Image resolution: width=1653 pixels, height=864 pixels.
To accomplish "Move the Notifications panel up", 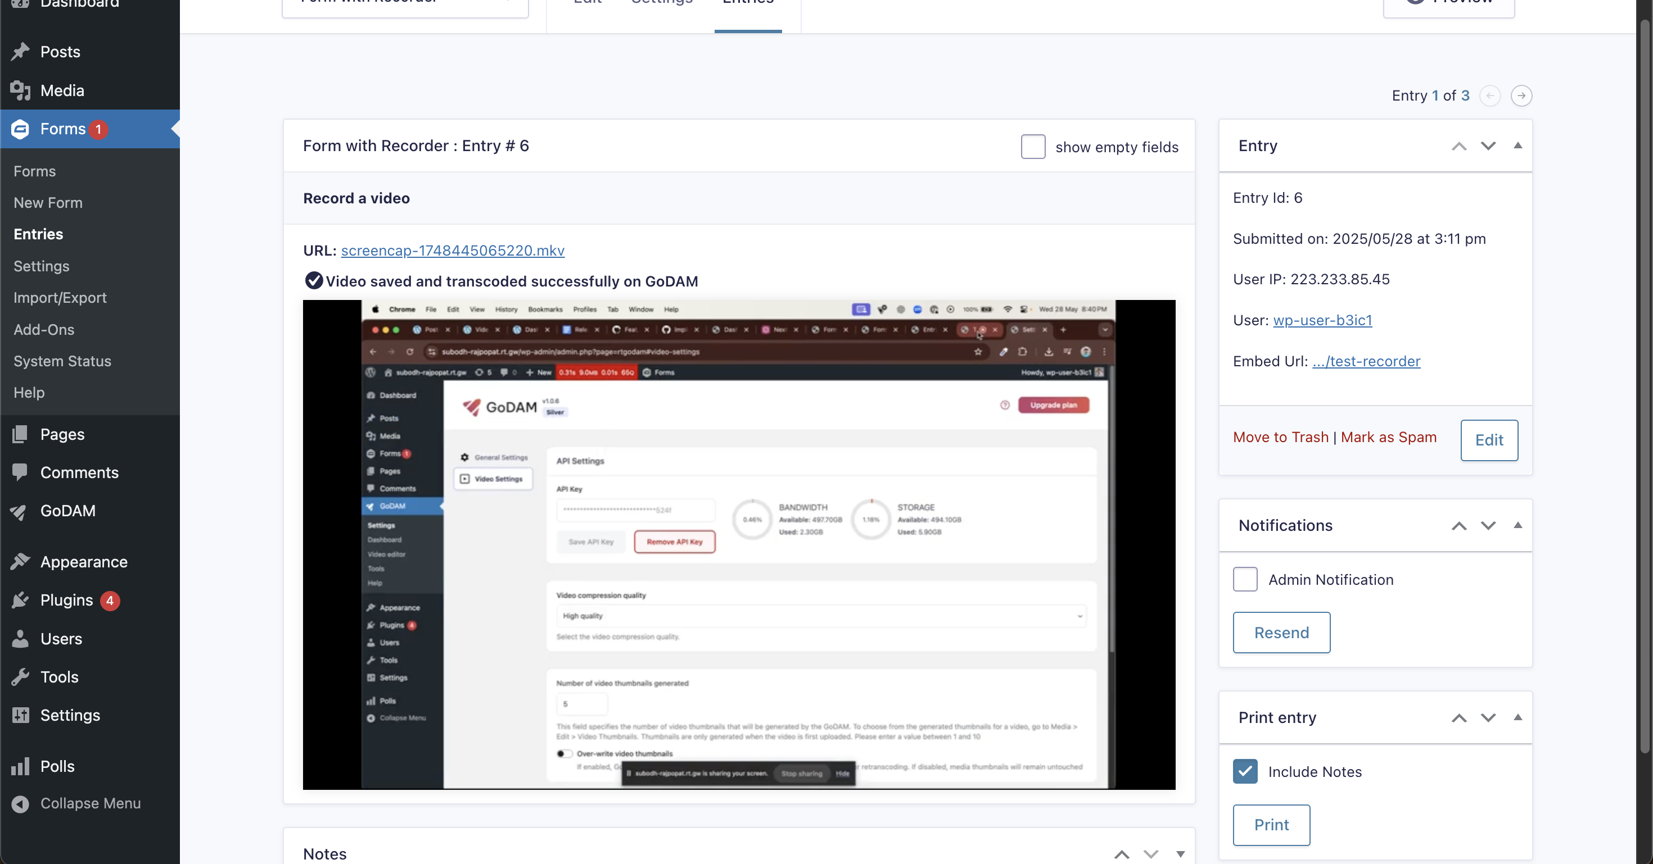I will (x=1458, y=526).
